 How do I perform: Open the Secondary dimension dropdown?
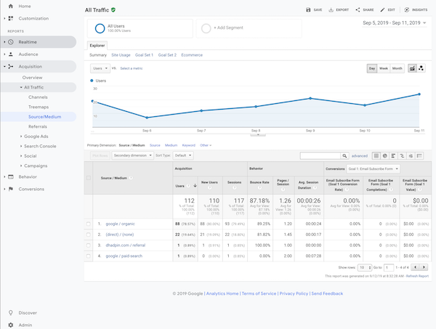coord(133,155)
